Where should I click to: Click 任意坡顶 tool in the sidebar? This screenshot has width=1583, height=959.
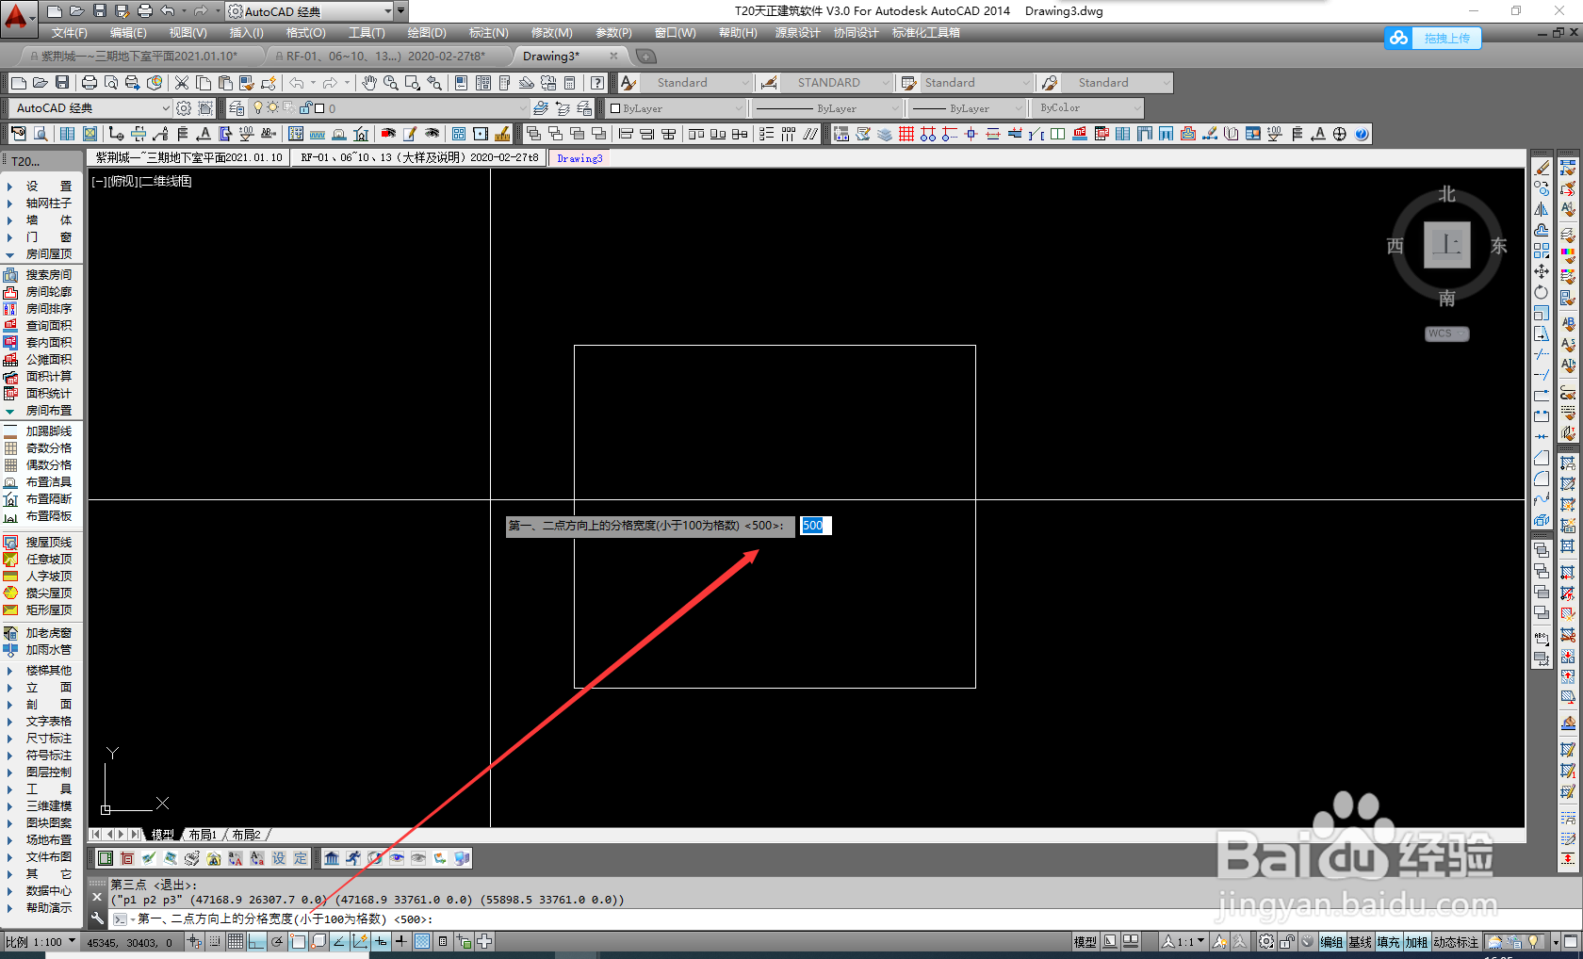38,560
